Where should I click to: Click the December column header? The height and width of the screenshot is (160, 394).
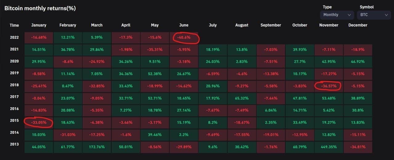click(x=358, y=25)
